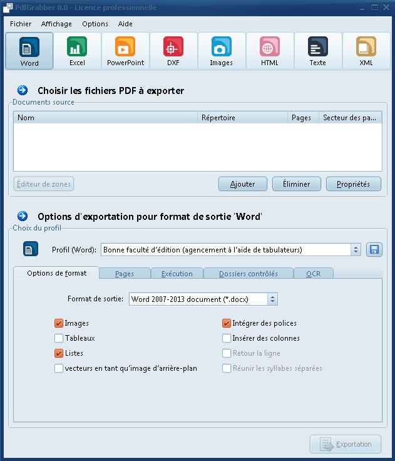The height and width of the screenshot is (461, 395).
Task: Maximize the PdfGrabber window
Action: (374, 8)
